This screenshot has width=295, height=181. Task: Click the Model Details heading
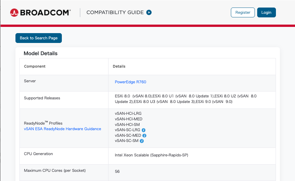point(40,53)
